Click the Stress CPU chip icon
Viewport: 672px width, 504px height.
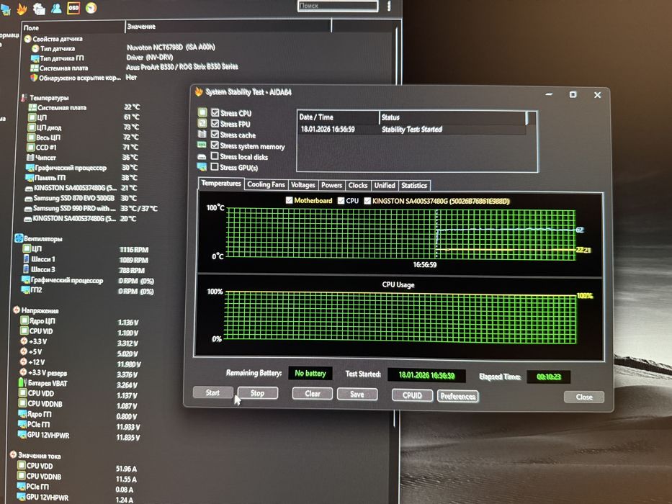202,113
